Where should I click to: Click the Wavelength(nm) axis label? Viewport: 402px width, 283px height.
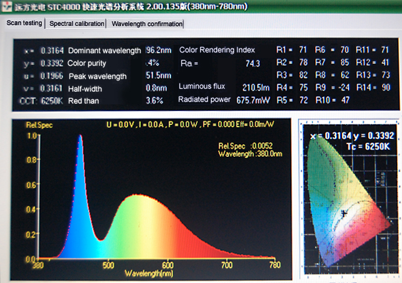point(149,273)
